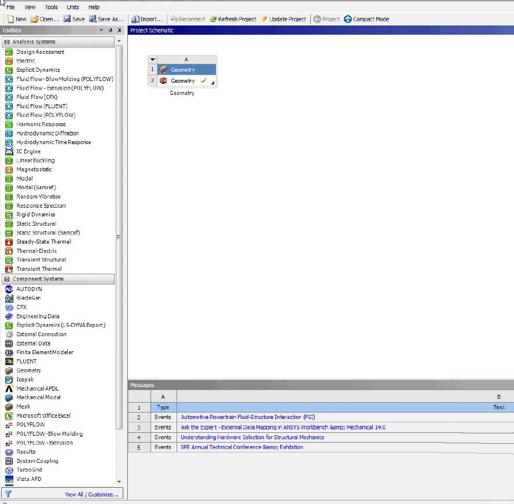Open the View menu

(x=30, y=7)
